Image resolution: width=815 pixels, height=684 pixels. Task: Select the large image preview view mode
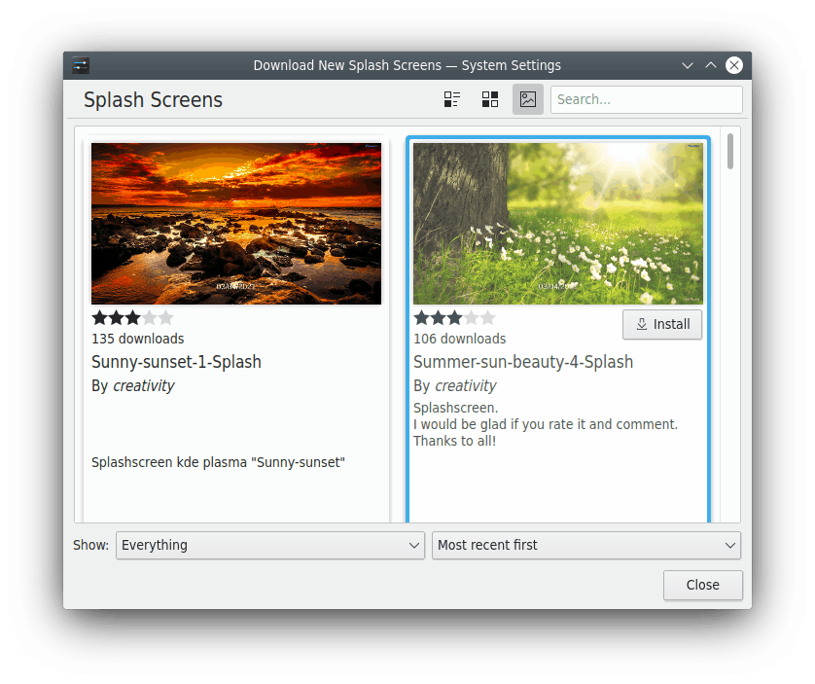(527, 98)
